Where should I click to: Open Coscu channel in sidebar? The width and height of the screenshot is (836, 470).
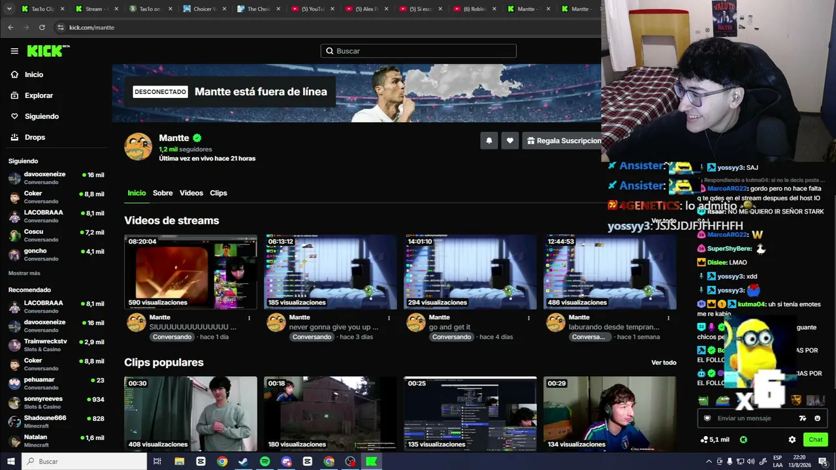click(56, 235)
